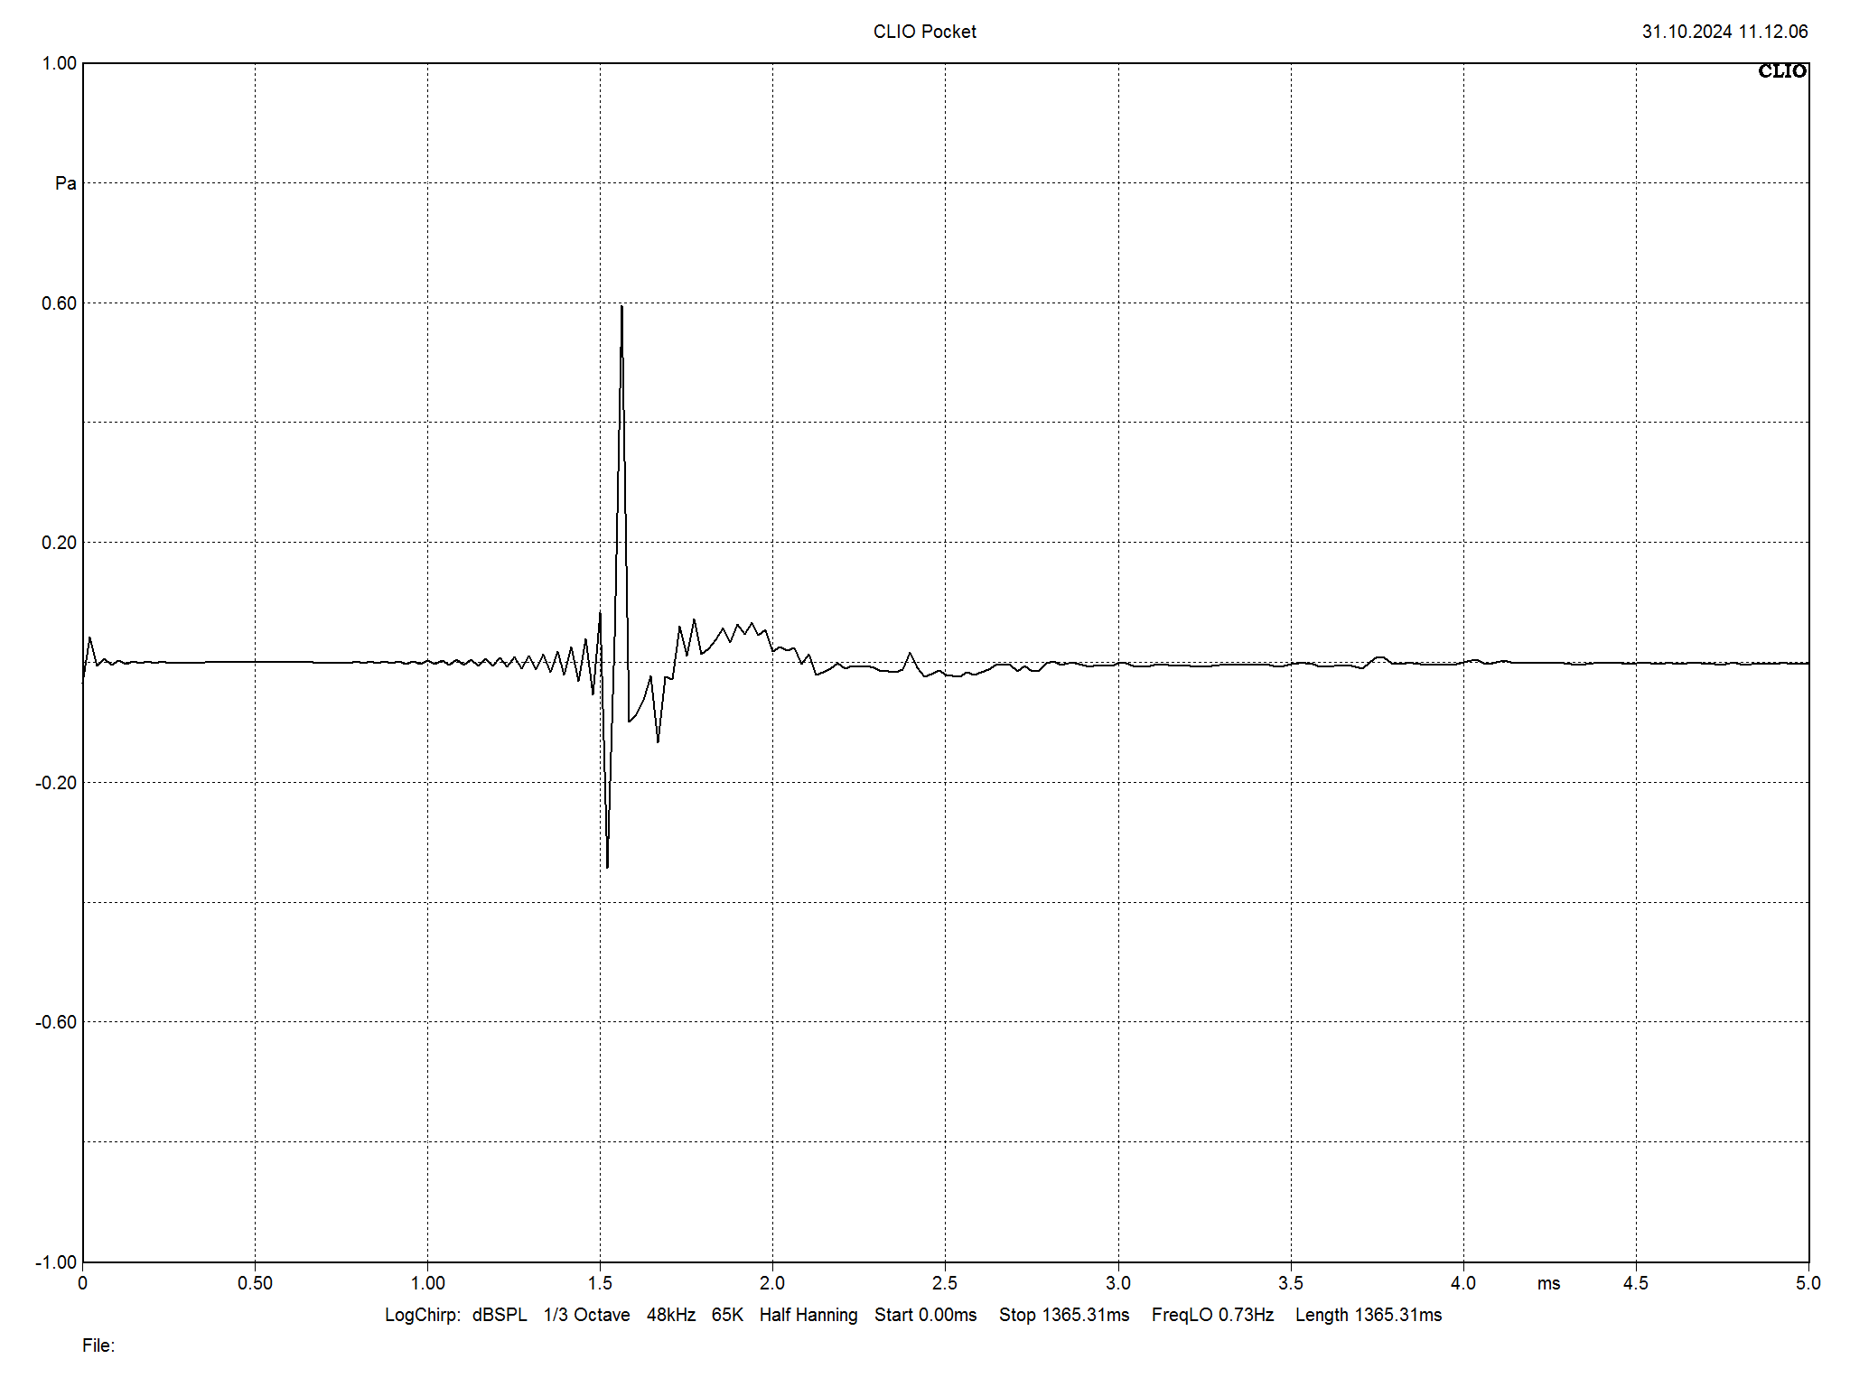
Task: Click the date stamp 31.10.2024 11.12.06
Action: point(1724,32)
